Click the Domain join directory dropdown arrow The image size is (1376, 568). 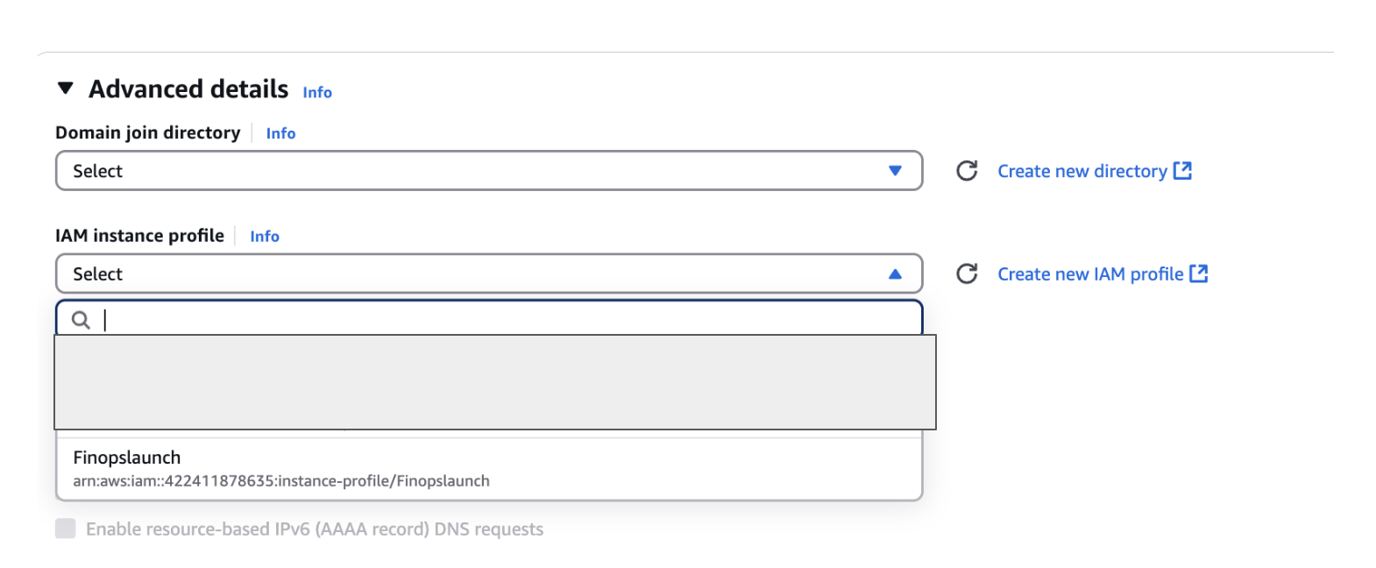coord(895,171)
